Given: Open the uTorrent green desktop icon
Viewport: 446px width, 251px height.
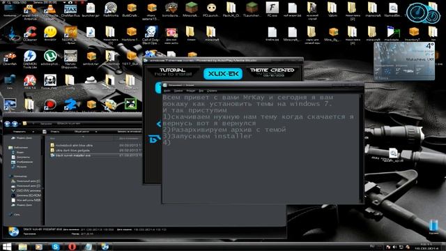Looking at the screenshot, I should 50,58.
